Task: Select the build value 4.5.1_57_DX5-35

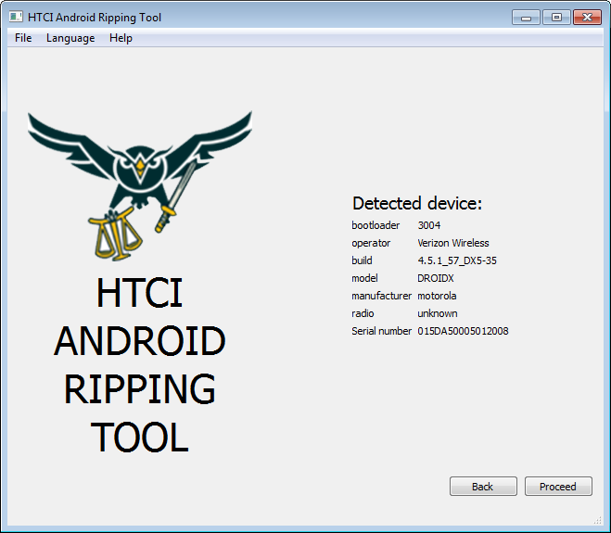Action: 457,260
